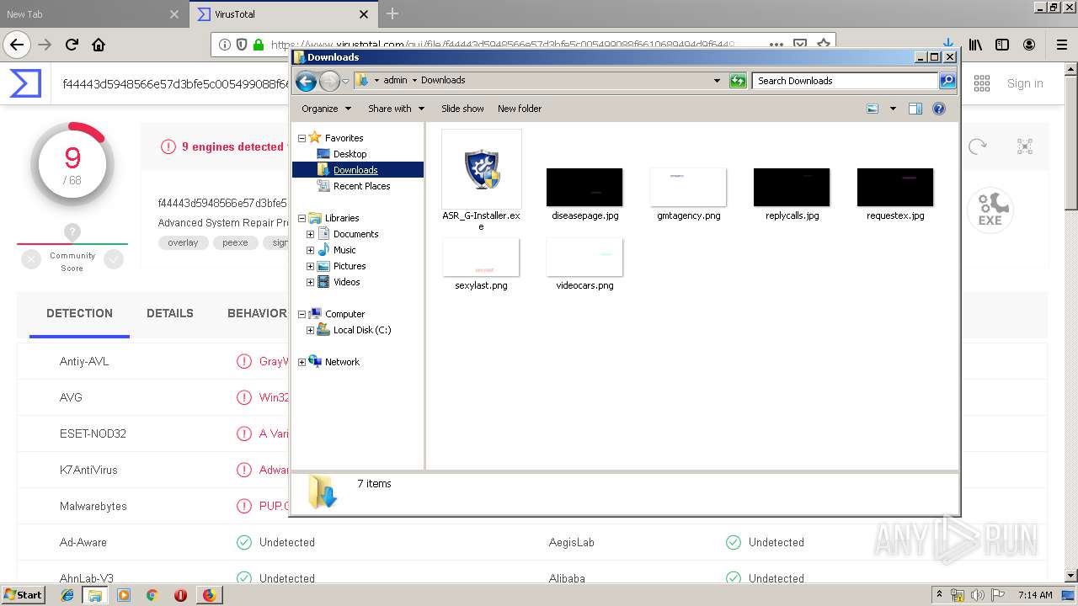Image resolution: width=1078 pixels, height=606 pixels.
Task: Open Internet Explorer from taskbar
Action: (x=67, y=595)
